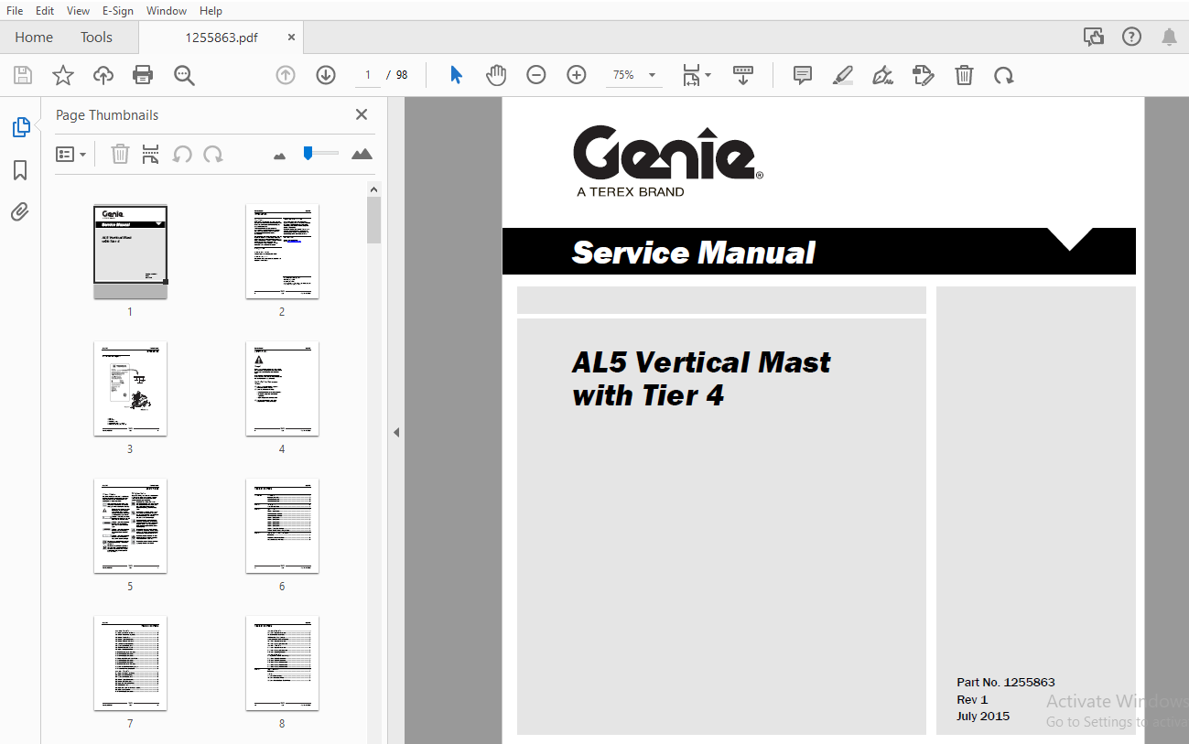Screen dimensions: 1189x744
Task: Open the Edit PDF tool icon
Action: click(924, 75)
